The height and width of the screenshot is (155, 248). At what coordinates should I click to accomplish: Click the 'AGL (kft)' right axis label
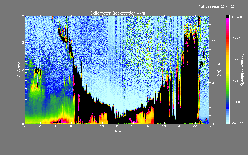pos(219,69)
